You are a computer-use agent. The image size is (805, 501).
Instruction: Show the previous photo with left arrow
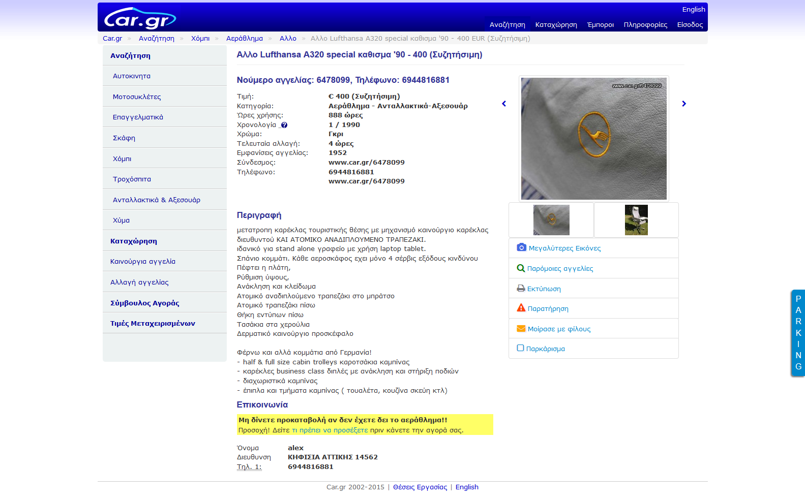[504, 104]
